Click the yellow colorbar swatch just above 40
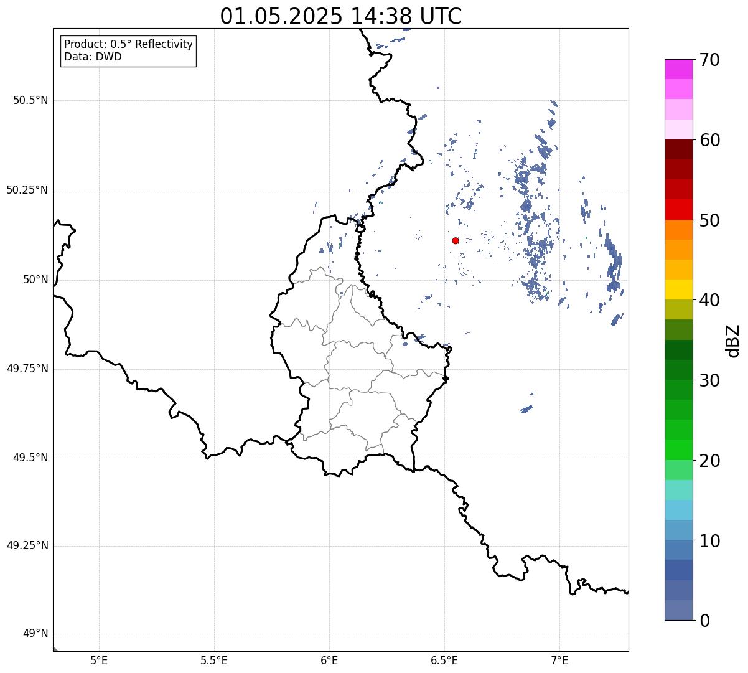 click(678, 289)
